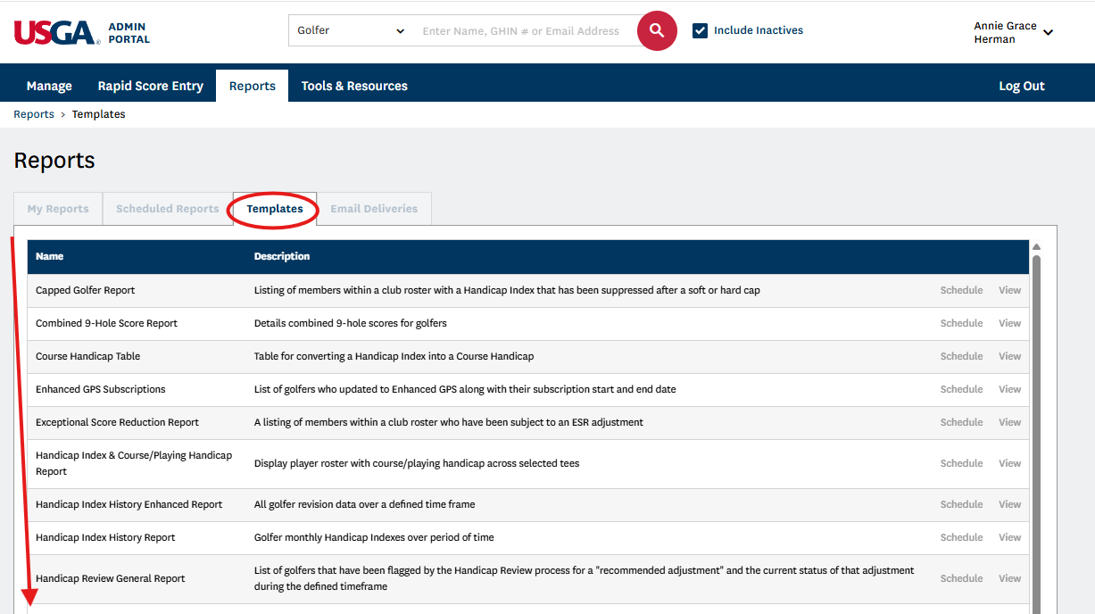Click the USGA Admin Portal logo
1095x614 pixels.
coord(81,33)
